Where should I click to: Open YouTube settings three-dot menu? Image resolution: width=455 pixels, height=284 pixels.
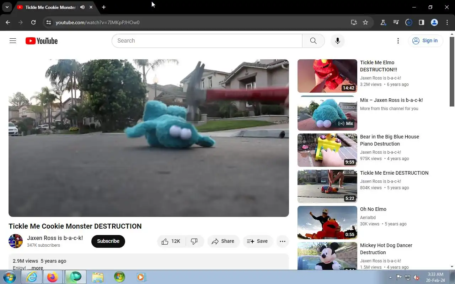point(398,41)
